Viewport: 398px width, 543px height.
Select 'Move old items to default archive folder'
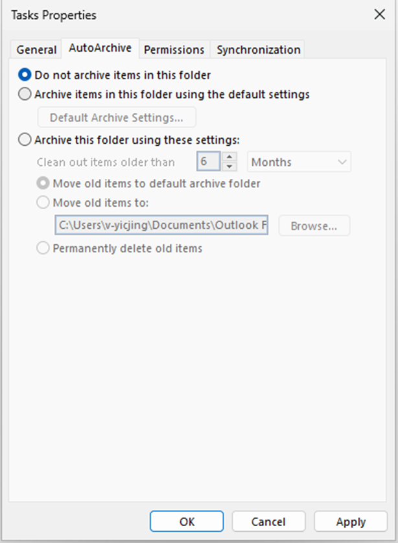(x=43, y=183)
